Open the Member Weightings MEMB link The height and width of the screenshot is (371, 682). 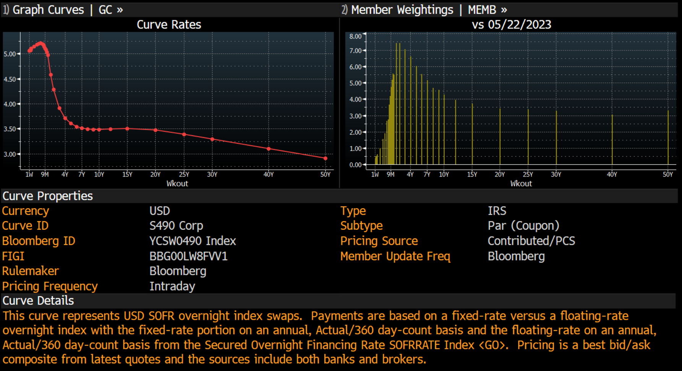pyautogui.click(x=424, y=10)
